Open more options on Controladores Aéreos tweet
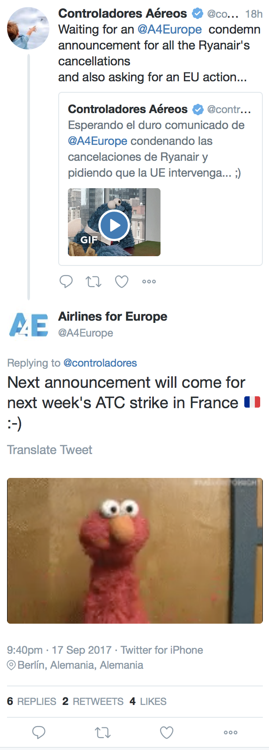 coord(149,281)
